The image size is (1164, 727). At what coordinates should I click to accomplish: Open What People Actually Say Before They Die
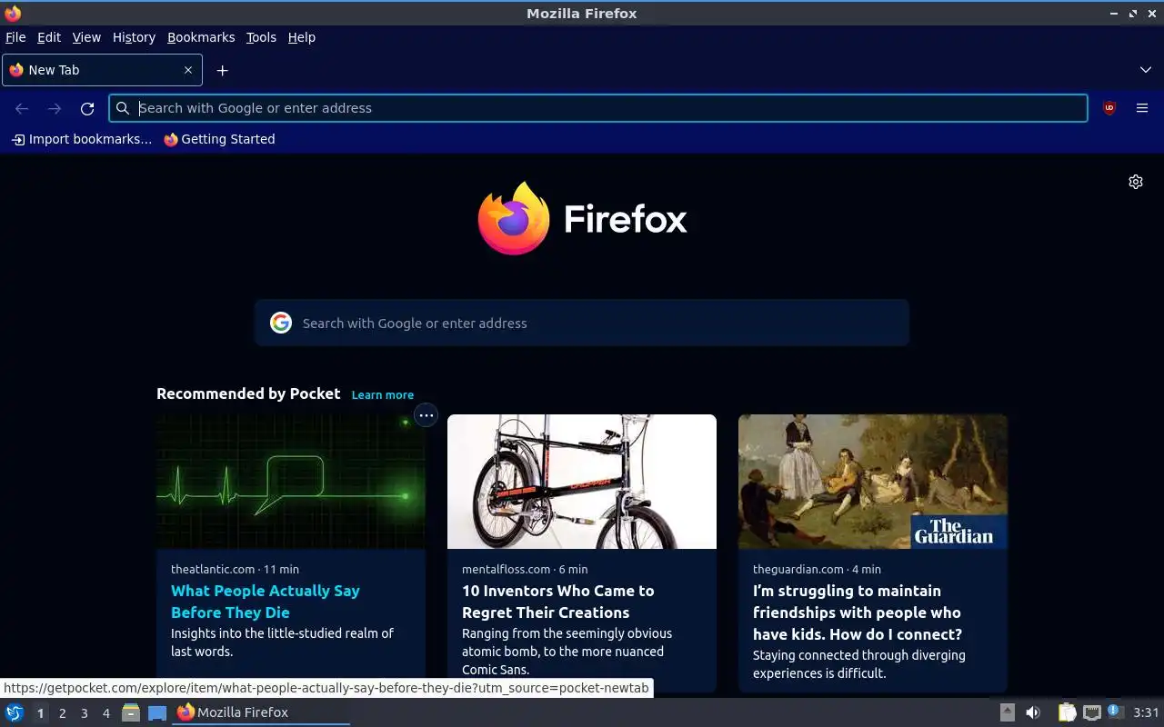(x=266, y=602)
